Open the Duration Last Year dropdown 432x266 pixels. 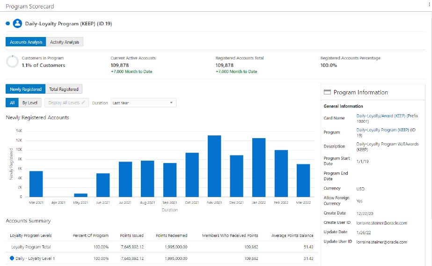point(143,103)
